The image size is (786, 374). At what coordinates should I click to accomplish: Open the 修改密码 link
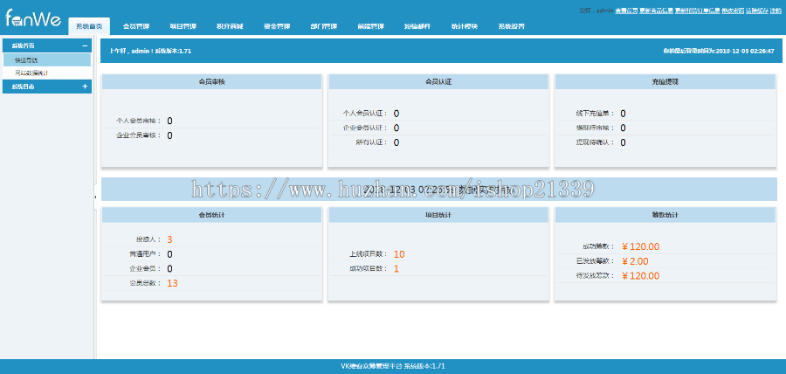[733, 10]
